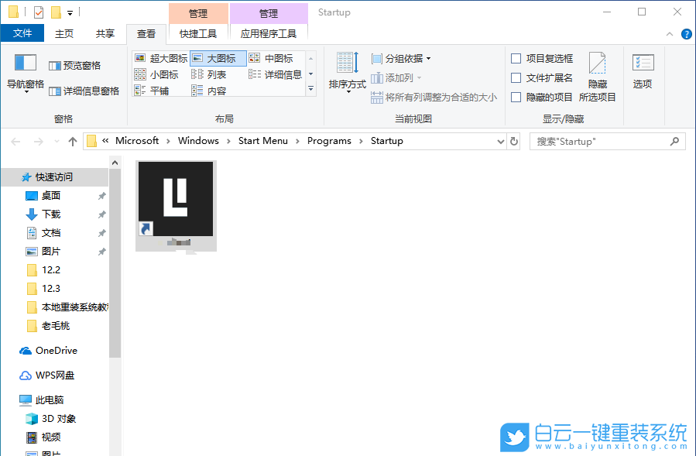Screen dimensions: 696x456
Task: Open the 文件 menu
Action: (22, 33)
